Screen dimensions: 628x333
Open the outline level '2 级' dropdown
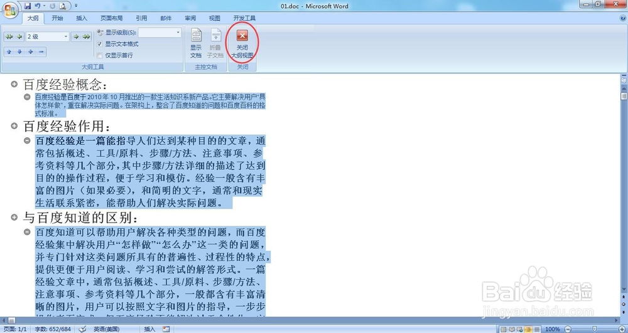pos(66,37)
